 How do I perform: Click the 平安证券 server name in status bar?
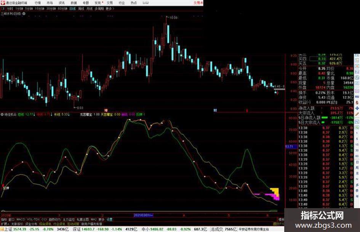254,229
